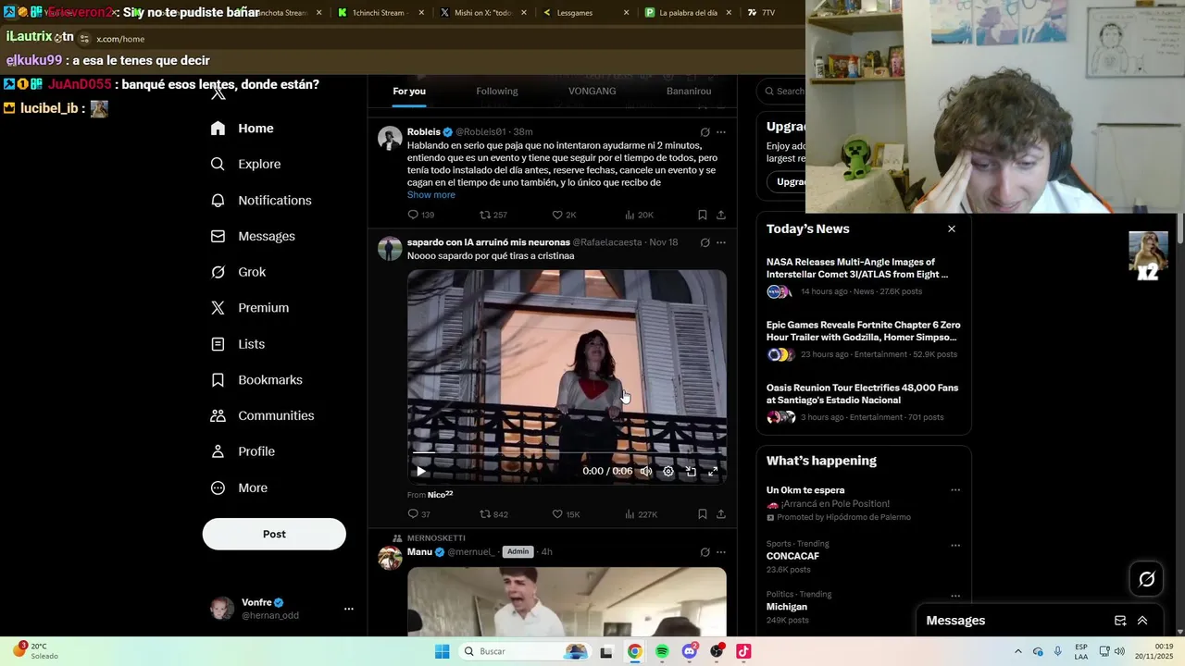Click the video progress bar
Image resolution: width=1185 pixels, height=666 pixels.
(x=567, y=453)
